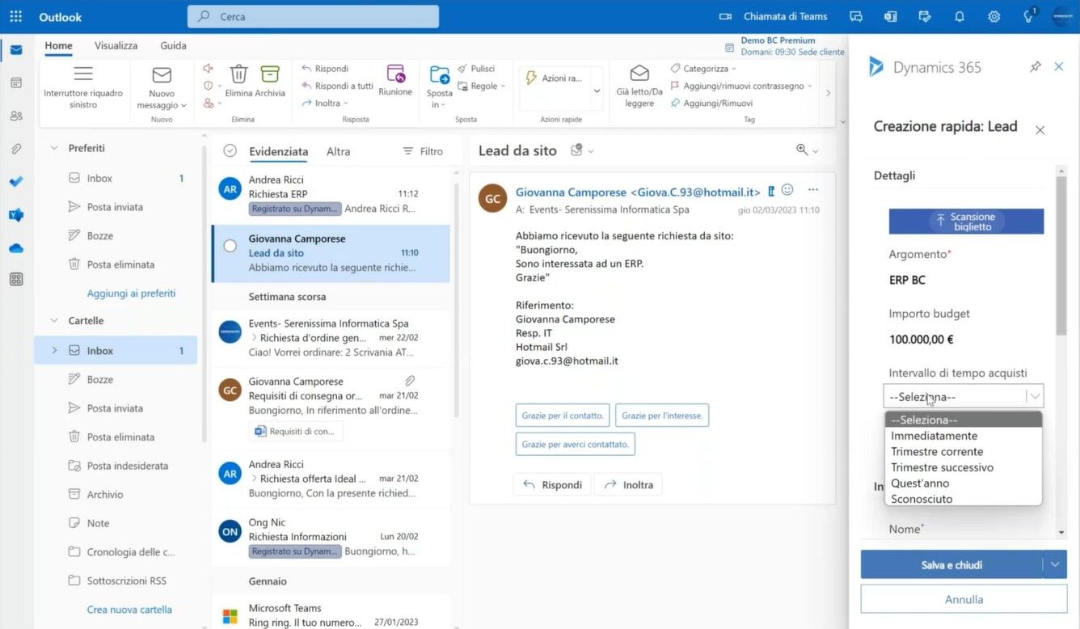Viewport: 1080px width, 629px height.
Task: Pin the Dynamics 365 pane
Action: [x=1036, y=67]
